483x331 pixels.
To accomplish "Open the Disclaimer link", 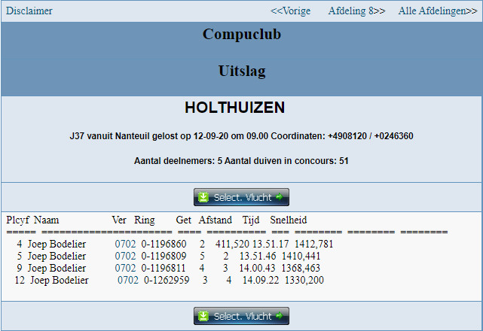I will [x=29, y=11].
